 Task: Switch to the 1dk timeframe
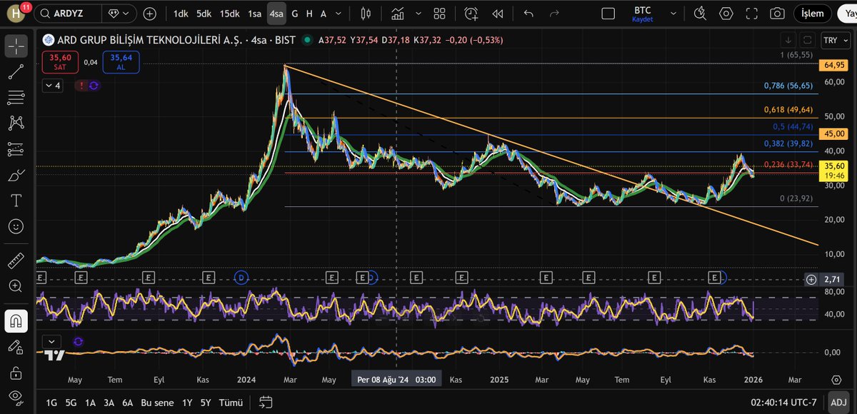tap(181, 13)
